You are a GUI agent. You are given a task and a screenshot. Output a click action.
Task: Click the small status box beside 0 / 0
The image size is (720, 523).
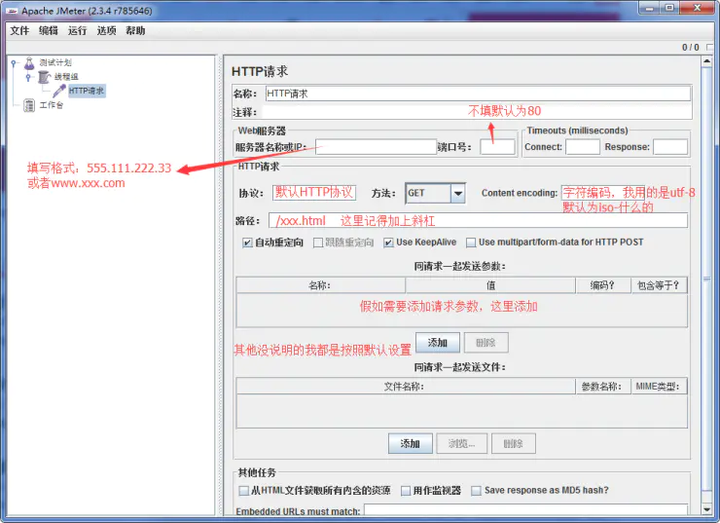pyautogui.click(x=710, y=48)
